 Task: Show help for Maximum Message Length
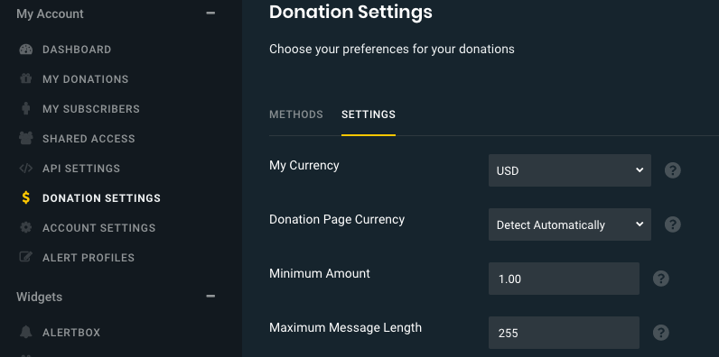661,333
